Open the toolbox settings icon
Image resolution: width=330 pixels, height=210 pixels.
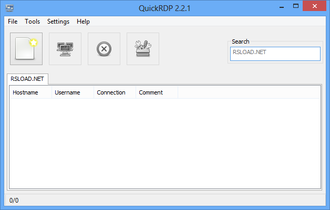pyautogui.click(x=143, y=49)
